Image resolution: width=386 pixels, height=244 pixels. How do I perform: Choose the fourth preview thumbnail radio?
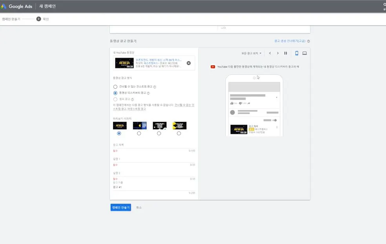click(179, 133)
